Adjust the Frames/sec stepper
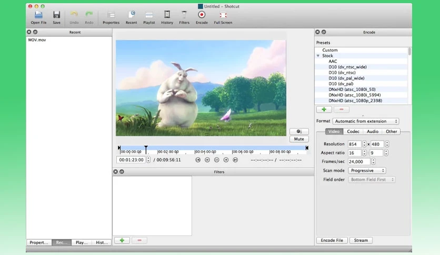The width and height of the screenshot is (440, 255). pyautogui.click(x=373, y=161)
